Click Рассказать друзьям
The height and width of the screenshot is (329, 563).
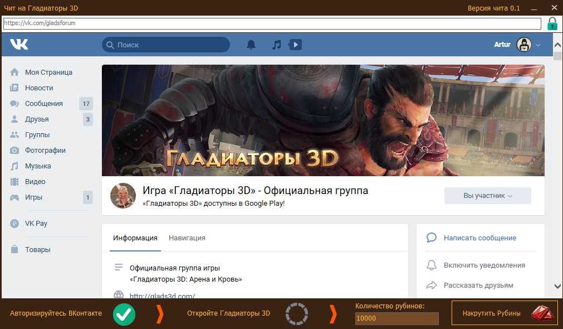[x=478, y=286]
